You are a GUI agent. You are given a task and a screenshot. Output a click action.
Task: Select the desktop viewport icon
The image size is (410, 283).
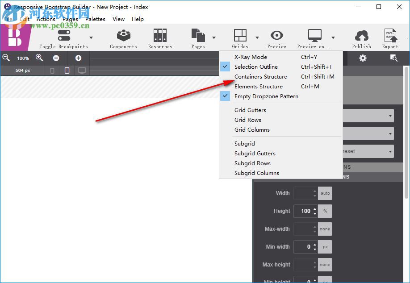coord(82,71)
